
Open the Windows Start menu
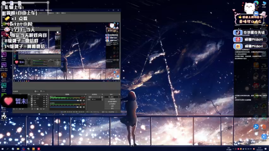coord(2,149)
